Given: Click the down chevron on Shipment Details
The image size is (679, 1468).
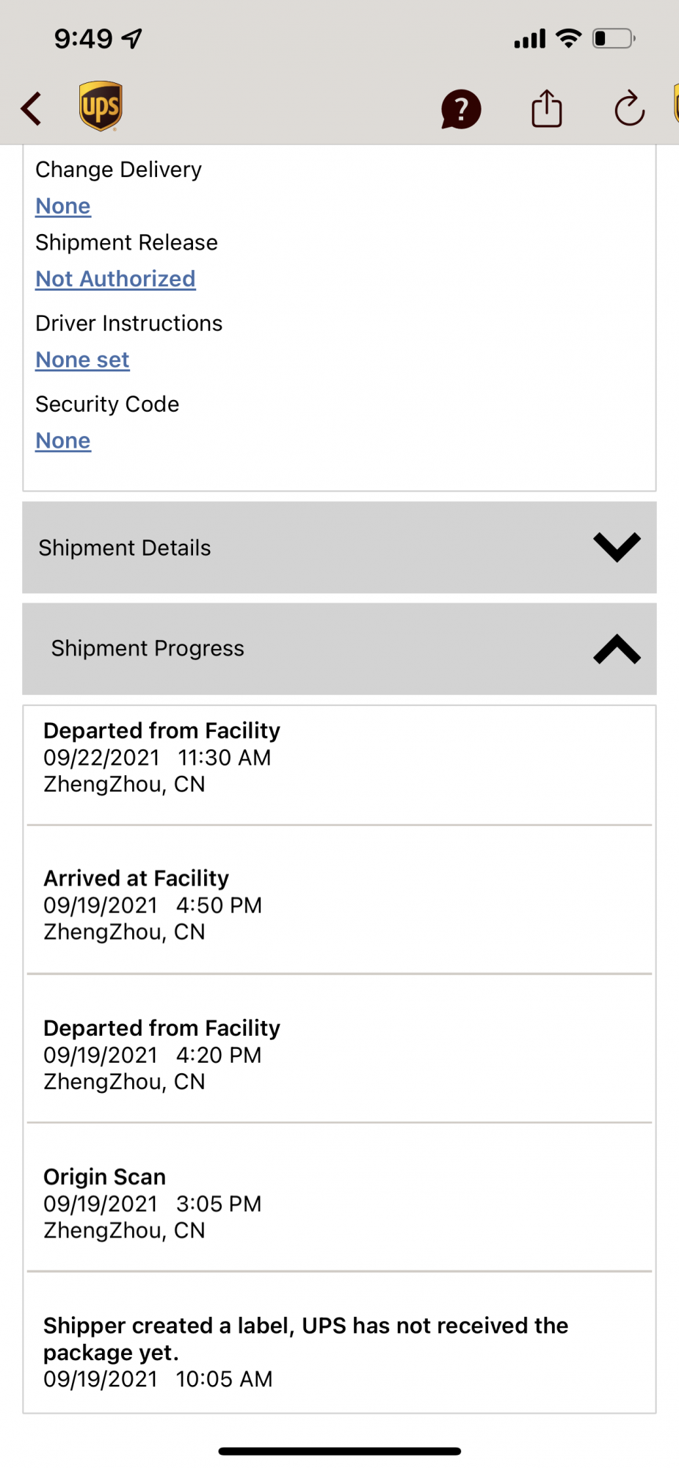Looking at the screenshot, I should (617, 548).
